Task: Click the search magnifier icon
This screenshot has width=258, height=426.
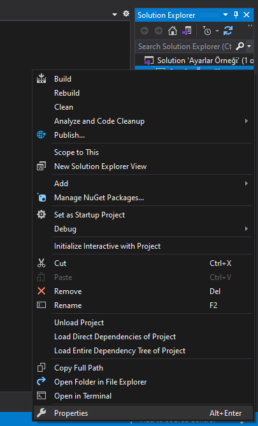Action: [240, 46]
